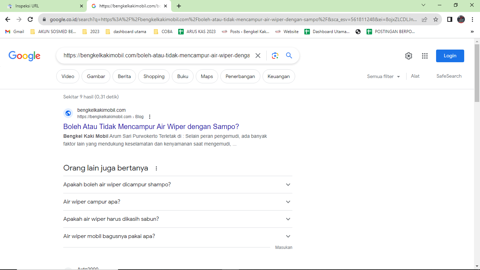Click the blue Login button
The width and height of the screenshot is (480, 270).
[450, 56]
